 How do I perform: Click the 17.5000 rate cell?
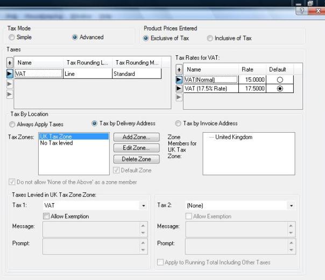[252, 89]
